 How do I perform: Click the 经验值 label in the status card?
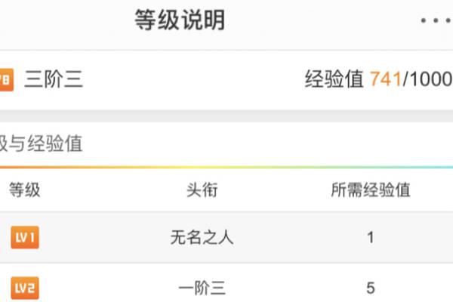click(x=334, y=79)
